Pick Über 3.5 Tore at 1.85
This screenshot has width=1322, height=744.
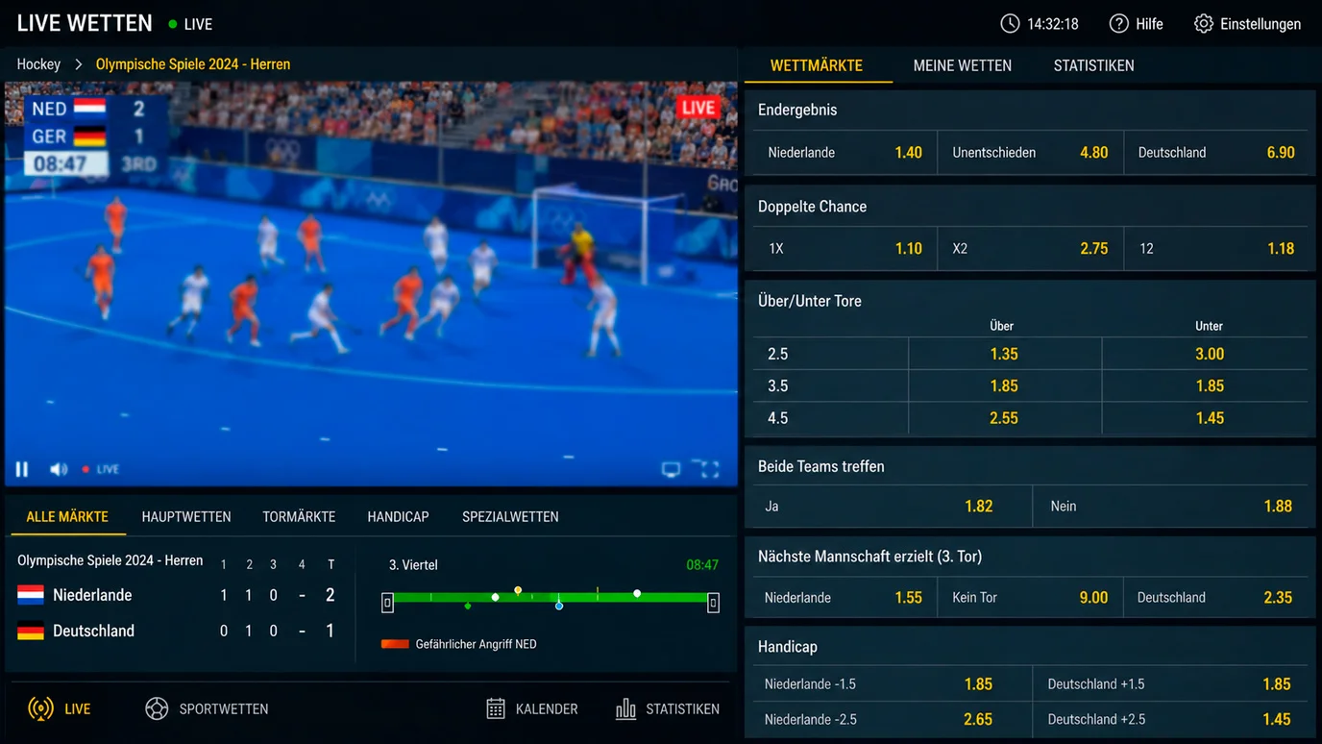click(x=1004, y=385)
